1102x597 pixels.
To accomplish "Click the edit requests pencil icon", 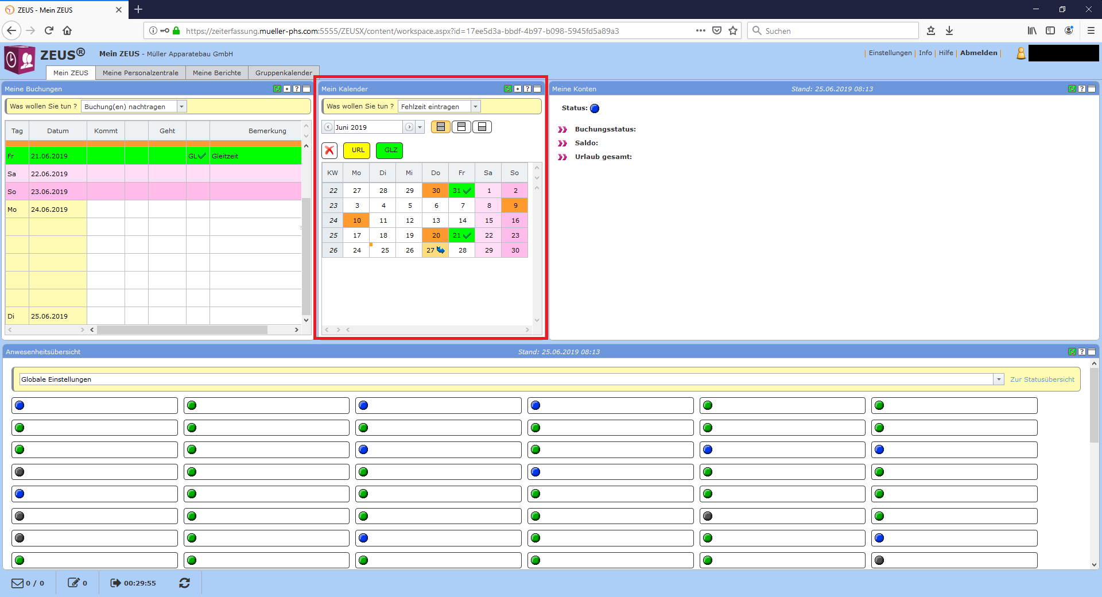I will 73,583.
